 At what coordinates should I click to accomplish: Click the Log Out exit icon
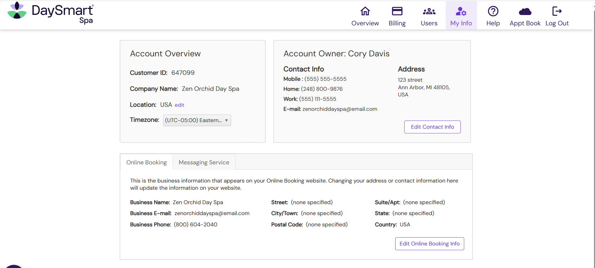coord(557,11)
